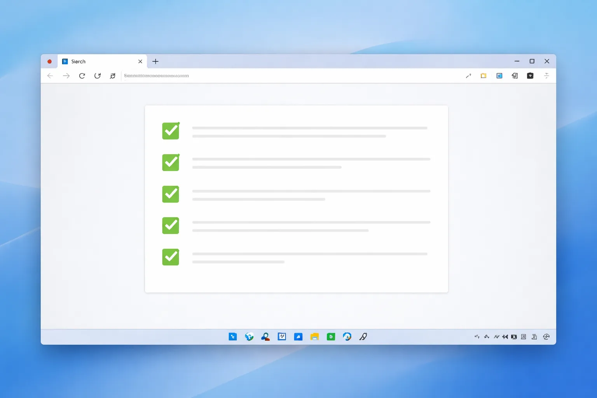
Task: Open the yellow file folder on the taskbar
Action: (314, 337)
